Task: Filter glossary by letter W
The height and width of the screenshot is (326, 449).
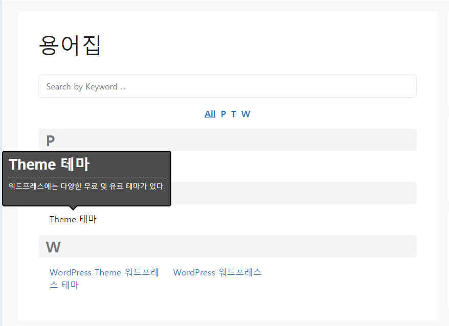Action: [245, 114]
